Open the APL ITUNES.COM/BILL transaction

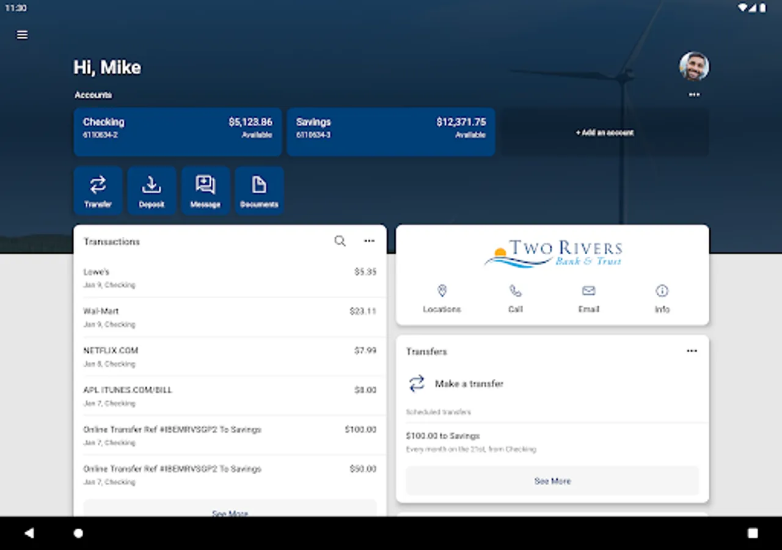point(230,396)
